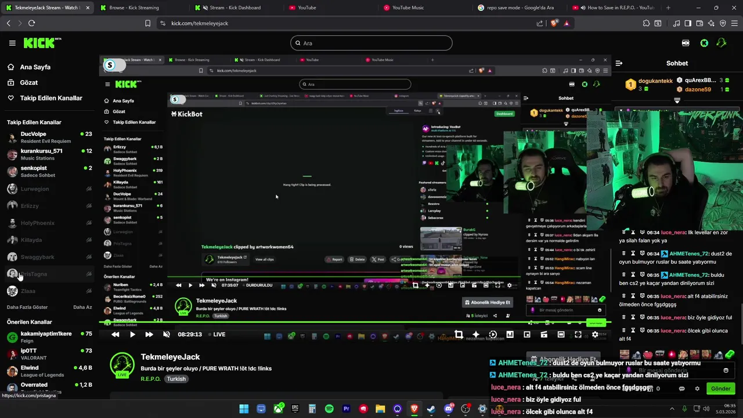Toggle fullscreen on the main player
The height and width of the screenshot is (418, 743).
pos(578,334)
